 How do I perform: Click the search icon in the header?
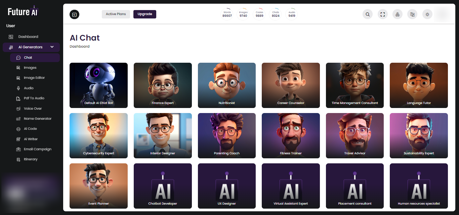click(367, 14)
